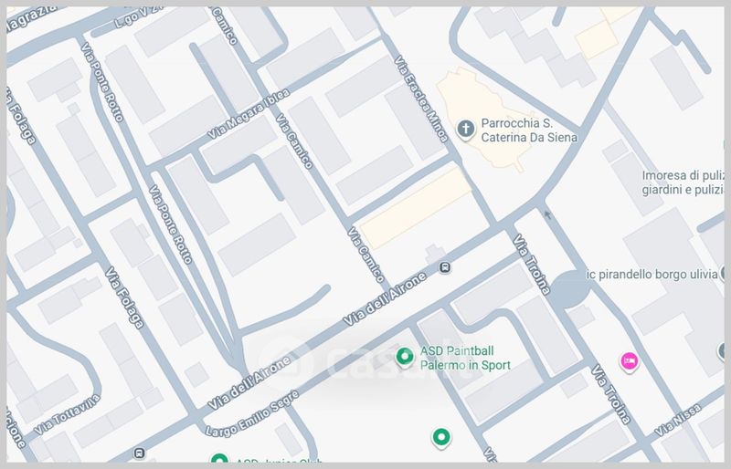Click the circular roundabout on Via Troina
This screenshot has height=469, width=731.
pos(571,289)
